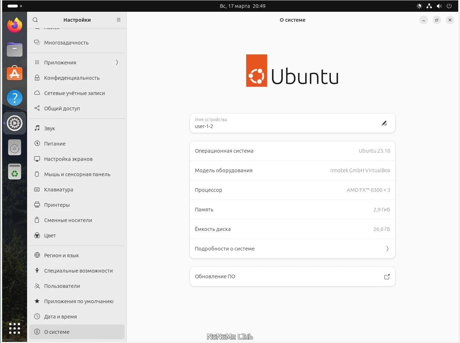Click the Ёмкость диска row
Viewport: 460px width, 343px height.
coord(293,229)
